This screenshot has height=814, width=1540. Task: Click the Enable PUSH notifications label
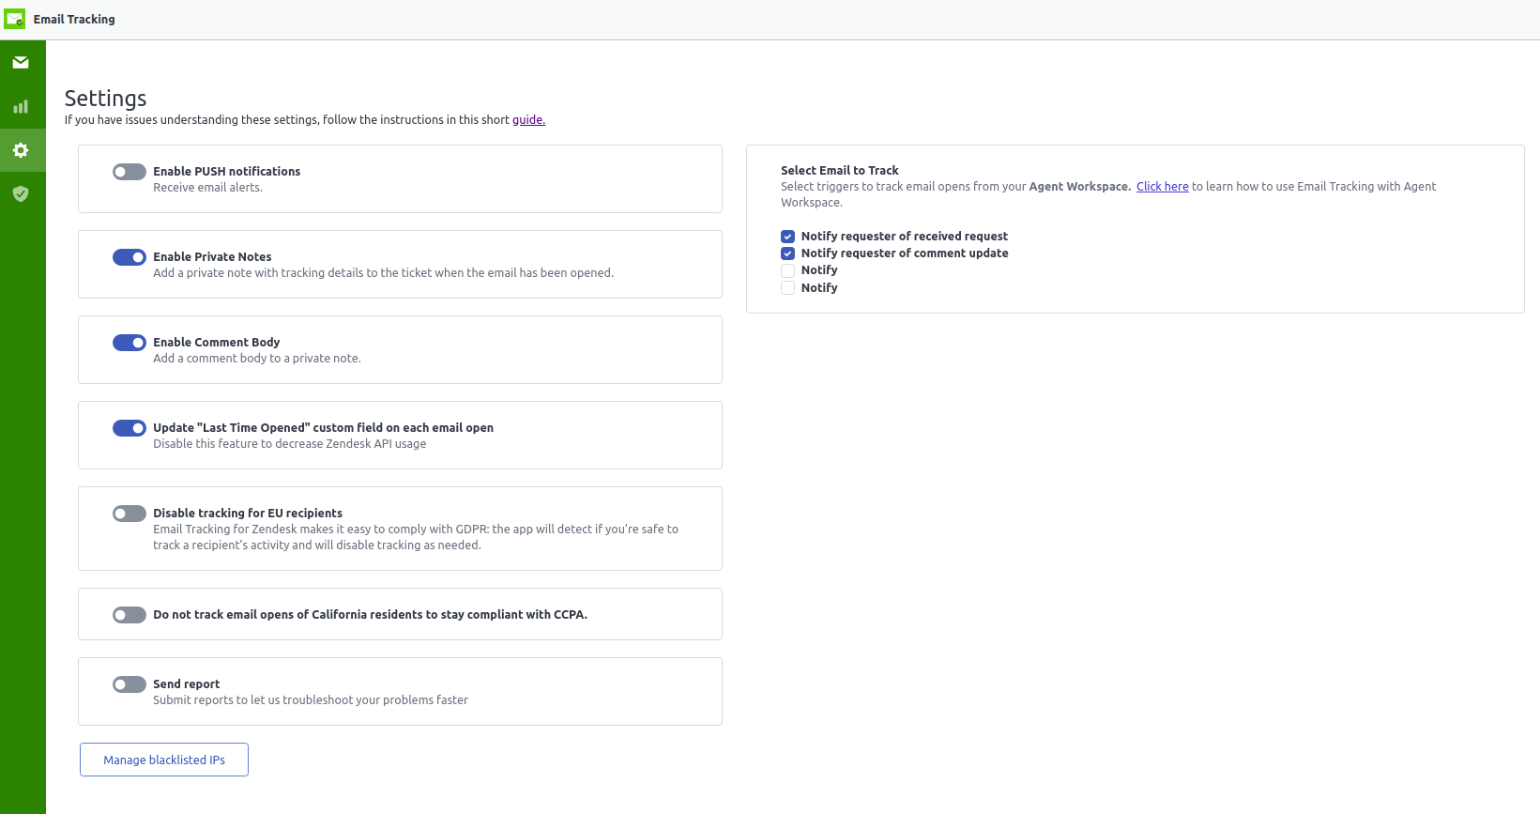coord(227,172)
